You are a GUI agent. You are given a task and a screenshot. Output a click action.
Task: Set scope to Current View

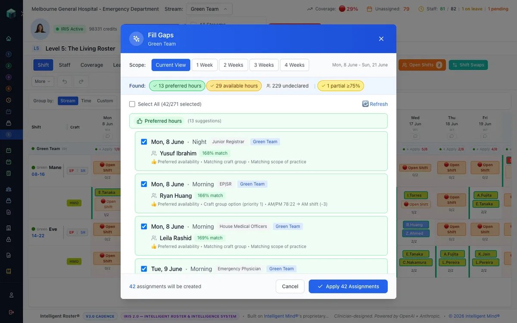[171, 65]
